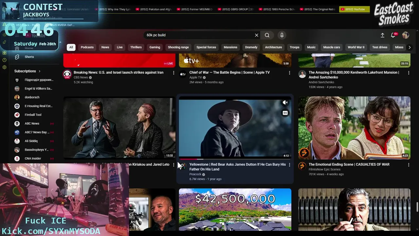Screen dimensions: 419x236
Task: Select the News filter chip
Action: 105,47
